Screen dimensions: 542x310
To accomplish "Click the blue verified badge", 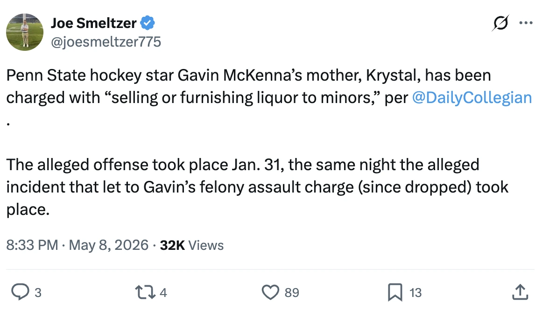I will (148, 23).
